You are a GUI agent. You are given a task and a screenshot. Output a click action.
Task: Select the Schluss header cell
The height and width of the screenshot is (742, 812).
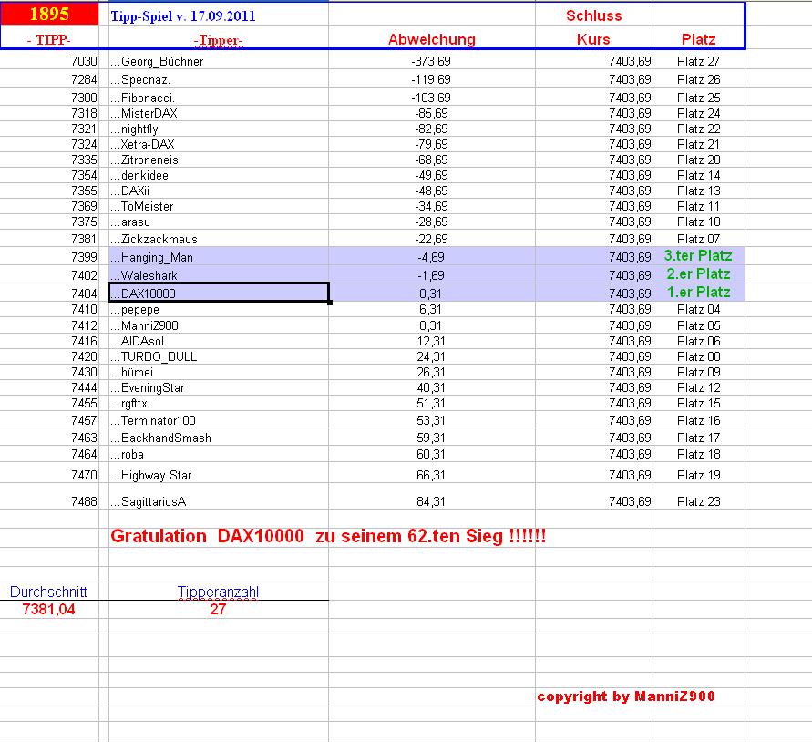point(593,15)
